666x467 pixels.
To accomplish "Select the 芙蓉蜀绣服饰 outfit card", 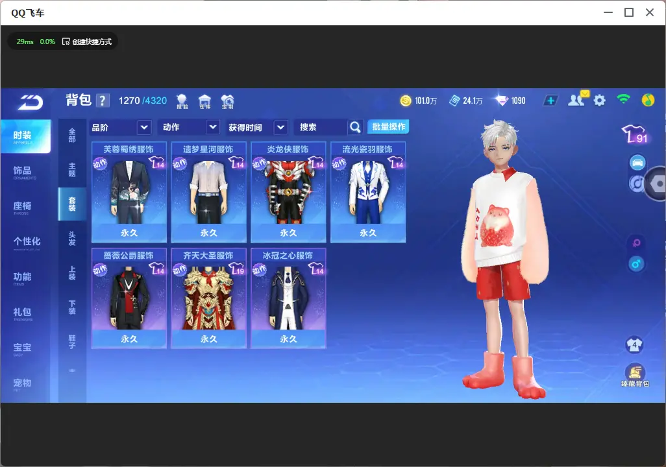I will point(129,193).
